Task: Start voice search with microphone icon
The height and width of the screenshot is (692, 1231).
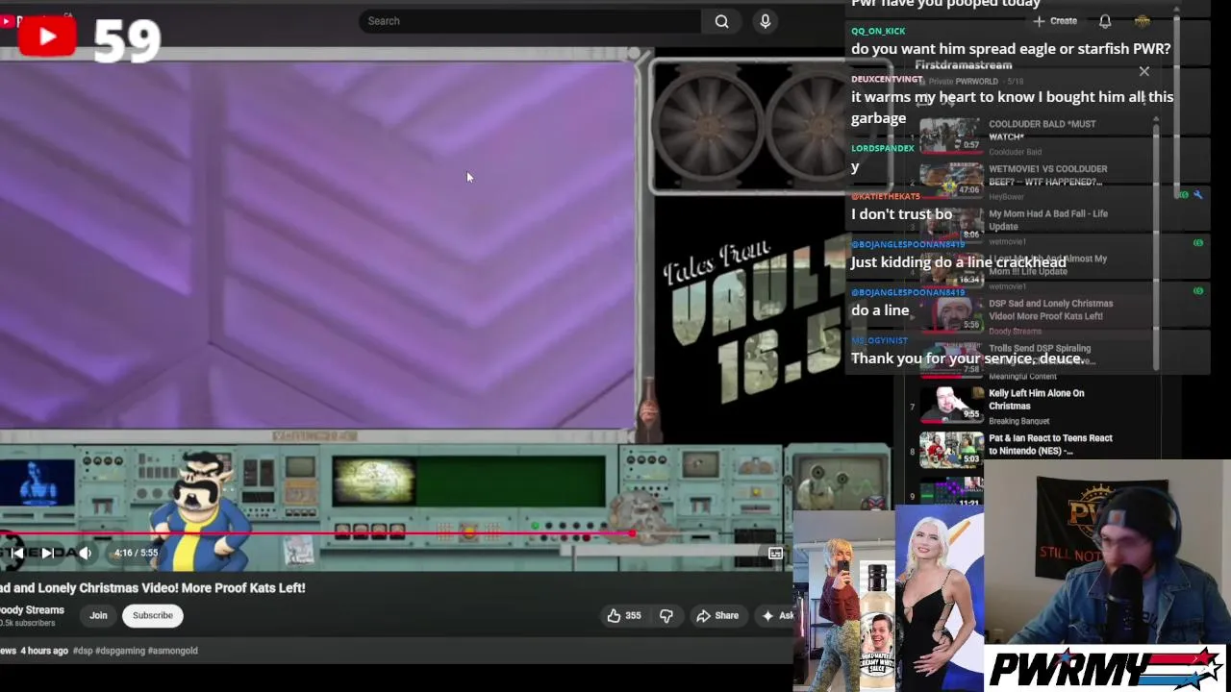Action: pyautogui.click(x=766, y=21)
